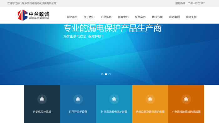The image size is (219, 123).
Task: Select 解决方案 from the nav bar
Action: pos(157,17)
